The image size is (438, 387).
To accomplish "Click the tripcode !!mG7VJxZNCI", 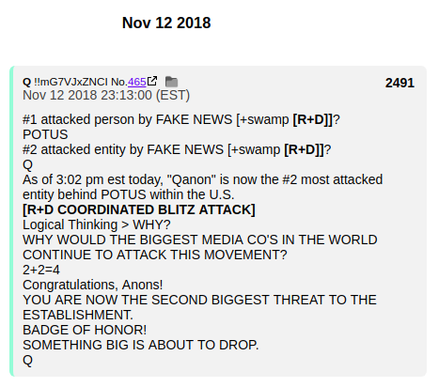I will [x=70, y=82].
